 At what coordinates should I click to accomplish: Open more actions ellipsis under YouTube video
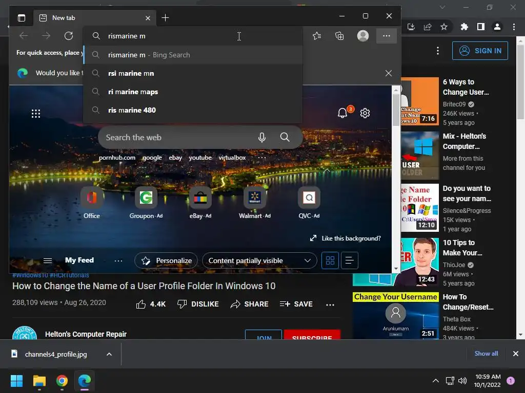tap(330, 304)
